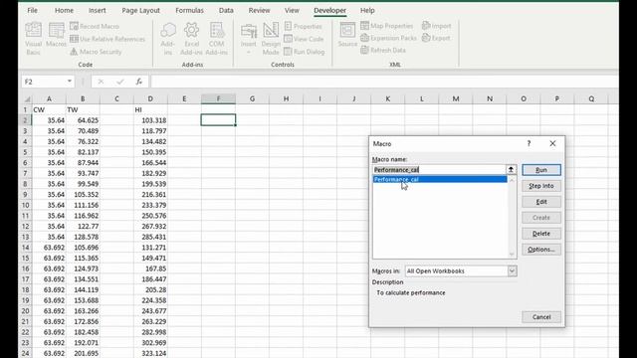Open Macro Security settings
Image resolution: width=637 pixels, height=358 pixels.
[96, 52]
